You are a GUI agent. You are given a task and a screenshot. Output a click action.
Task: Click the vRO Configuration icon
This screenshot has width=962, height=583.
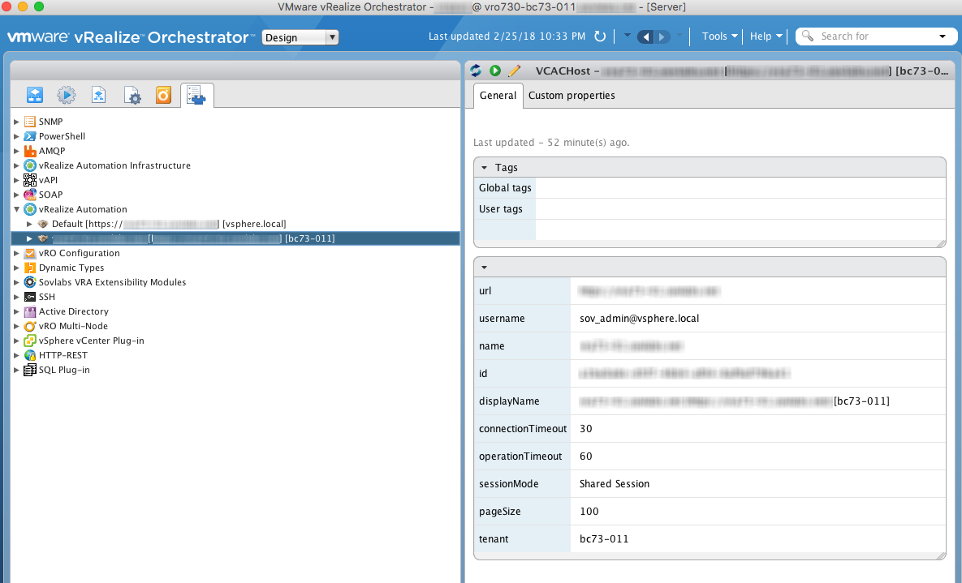(29, 253)
